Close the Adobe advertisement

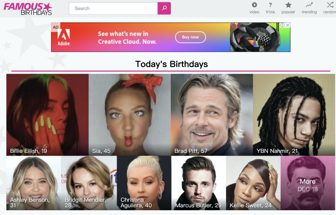pyautogui.click(x=288, y=25)
